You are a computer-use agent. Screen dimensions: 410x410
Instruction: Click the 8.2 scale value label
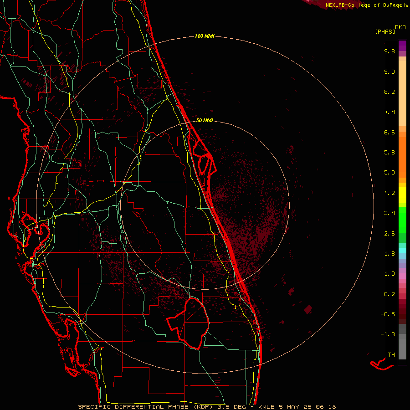pos(389,92)
